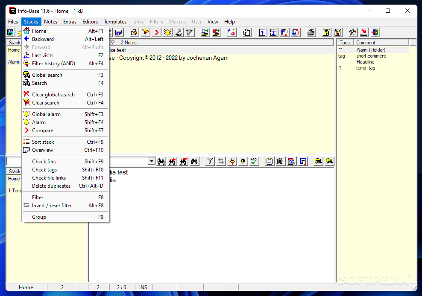
Task: Open the search combo box dropdown arrow
Action: tap(152, 161)
